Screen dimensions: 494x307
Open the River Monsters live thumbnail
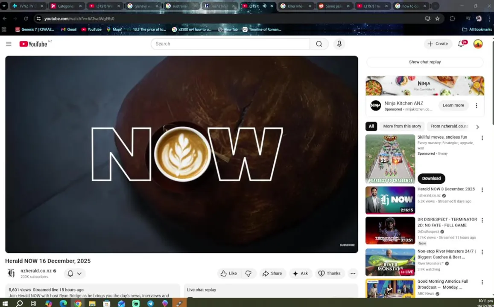coord(390,262)
